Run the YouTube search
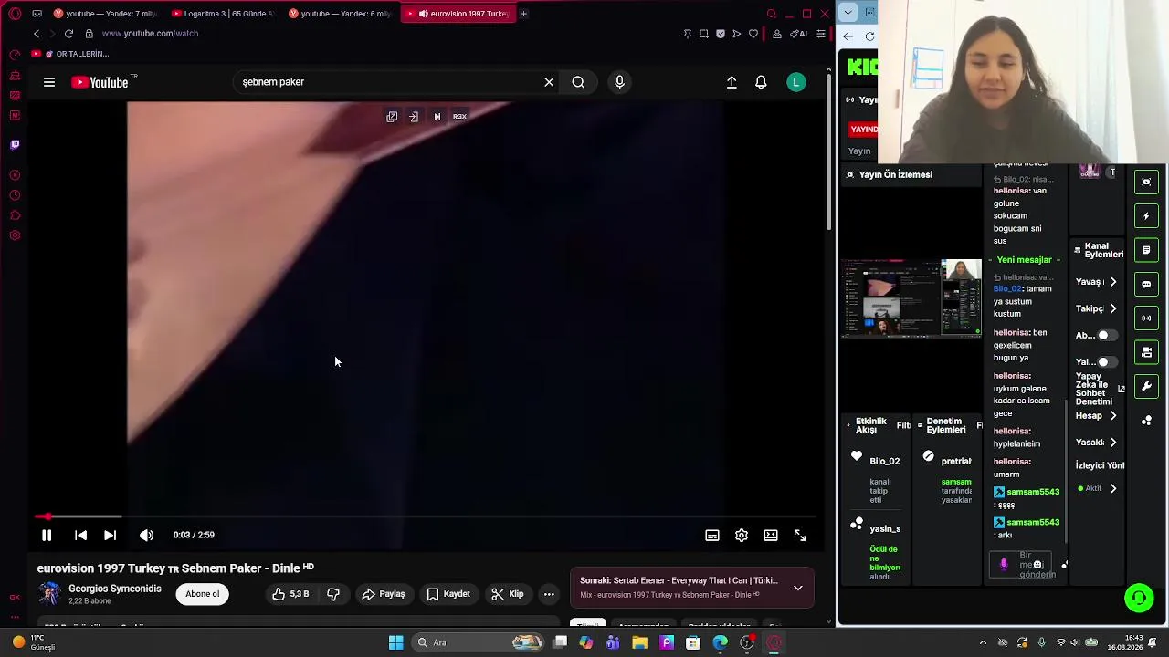The width and height of the screenshot is (1169, 657). point(578,82)
